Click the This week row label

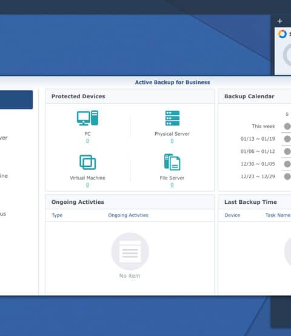(x=263, y=126)
